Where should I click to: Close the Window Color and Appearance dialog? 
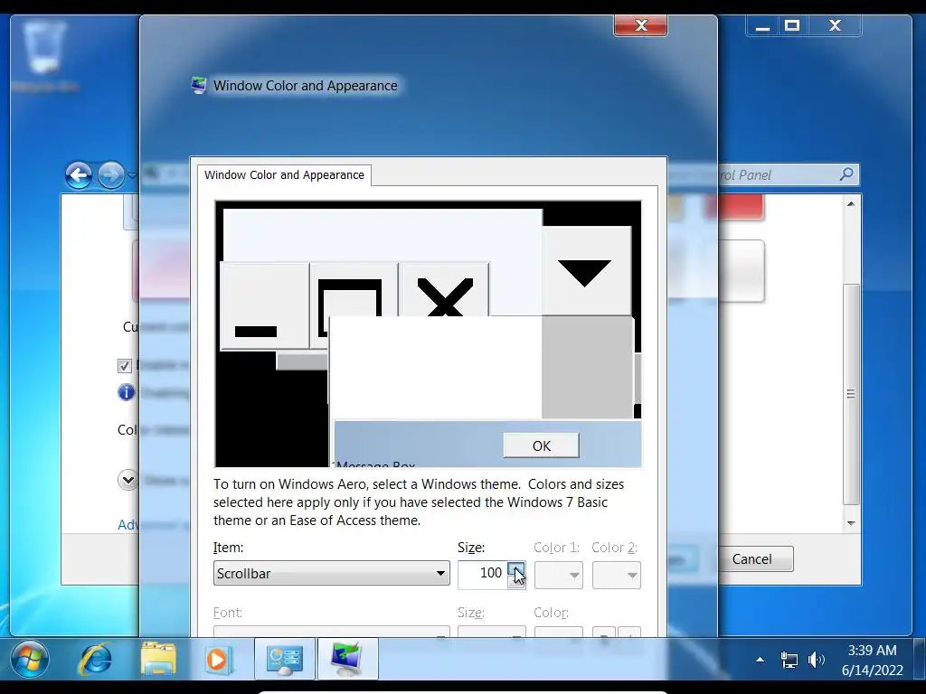[x=641, y=25]
